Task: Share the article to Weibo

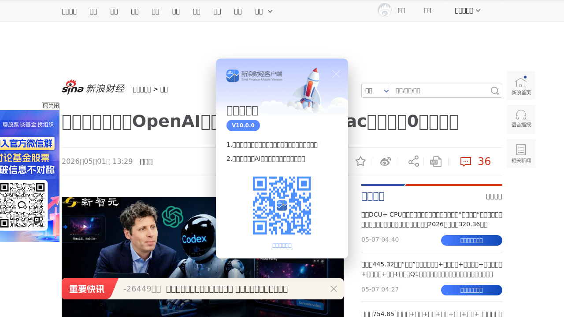Action: pos(386,162)
